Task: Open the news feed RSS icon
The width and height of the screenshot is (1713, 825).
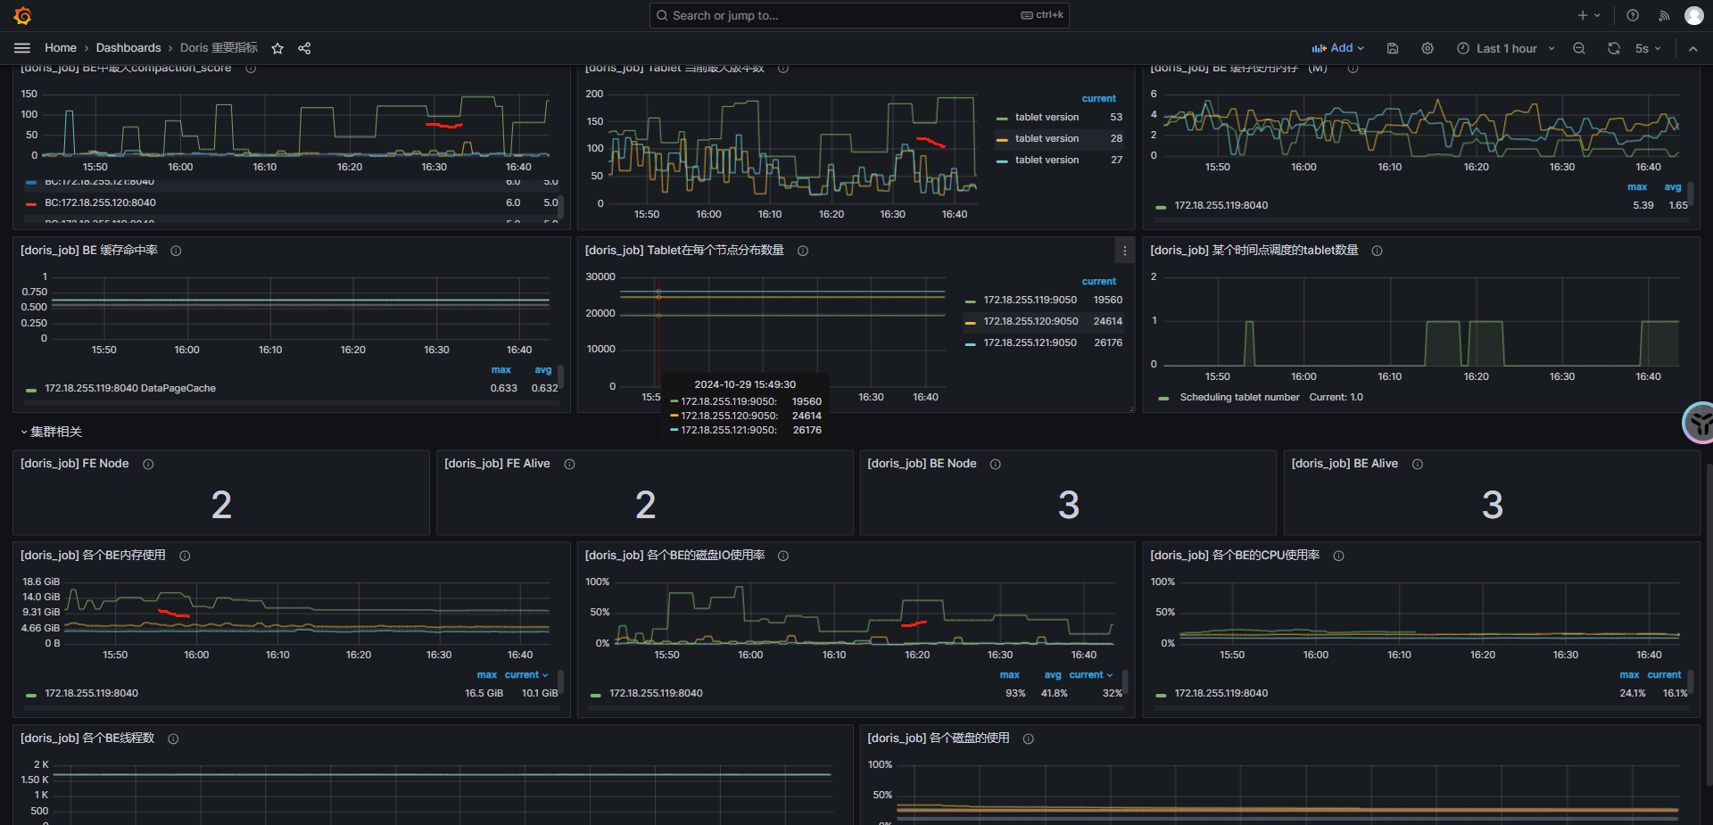Action: click(1664, 15)
